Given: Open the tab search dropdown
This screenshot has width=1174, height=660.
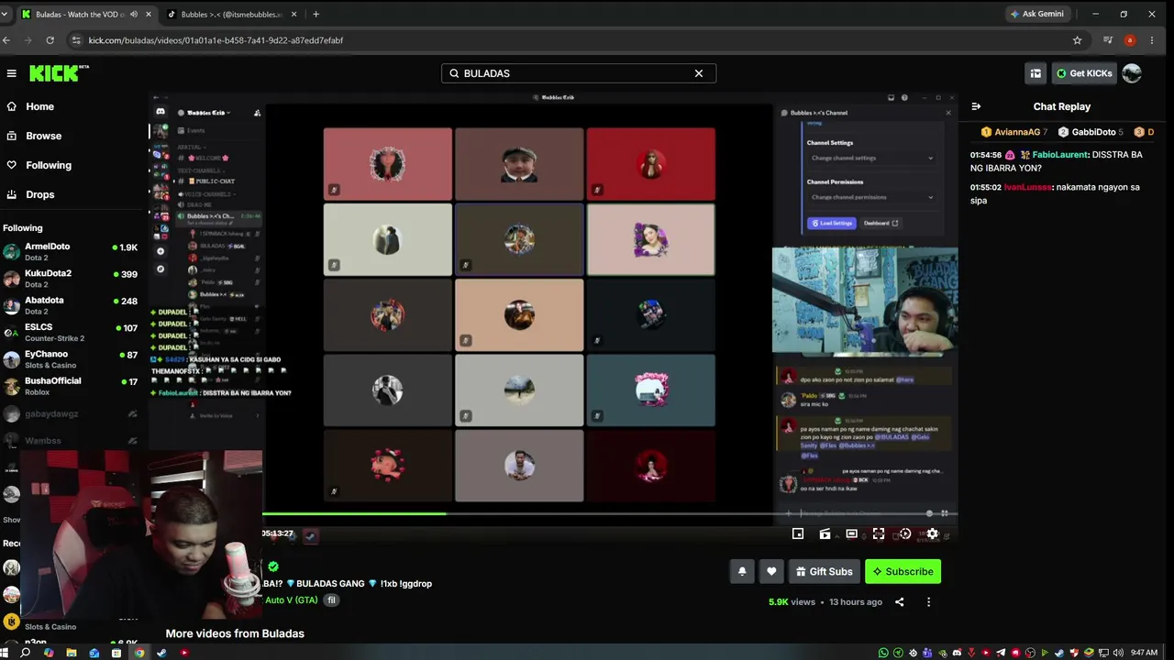Looking at the screenshot, I should click(x=5, y=15).
